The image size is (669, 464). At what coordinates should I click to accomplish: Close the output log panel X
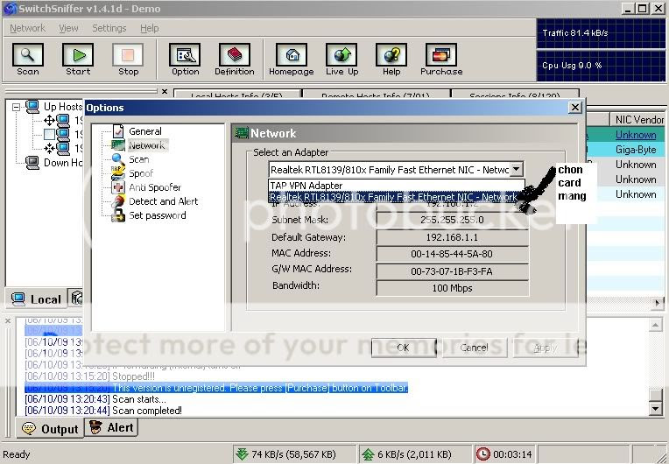(8, 320)
